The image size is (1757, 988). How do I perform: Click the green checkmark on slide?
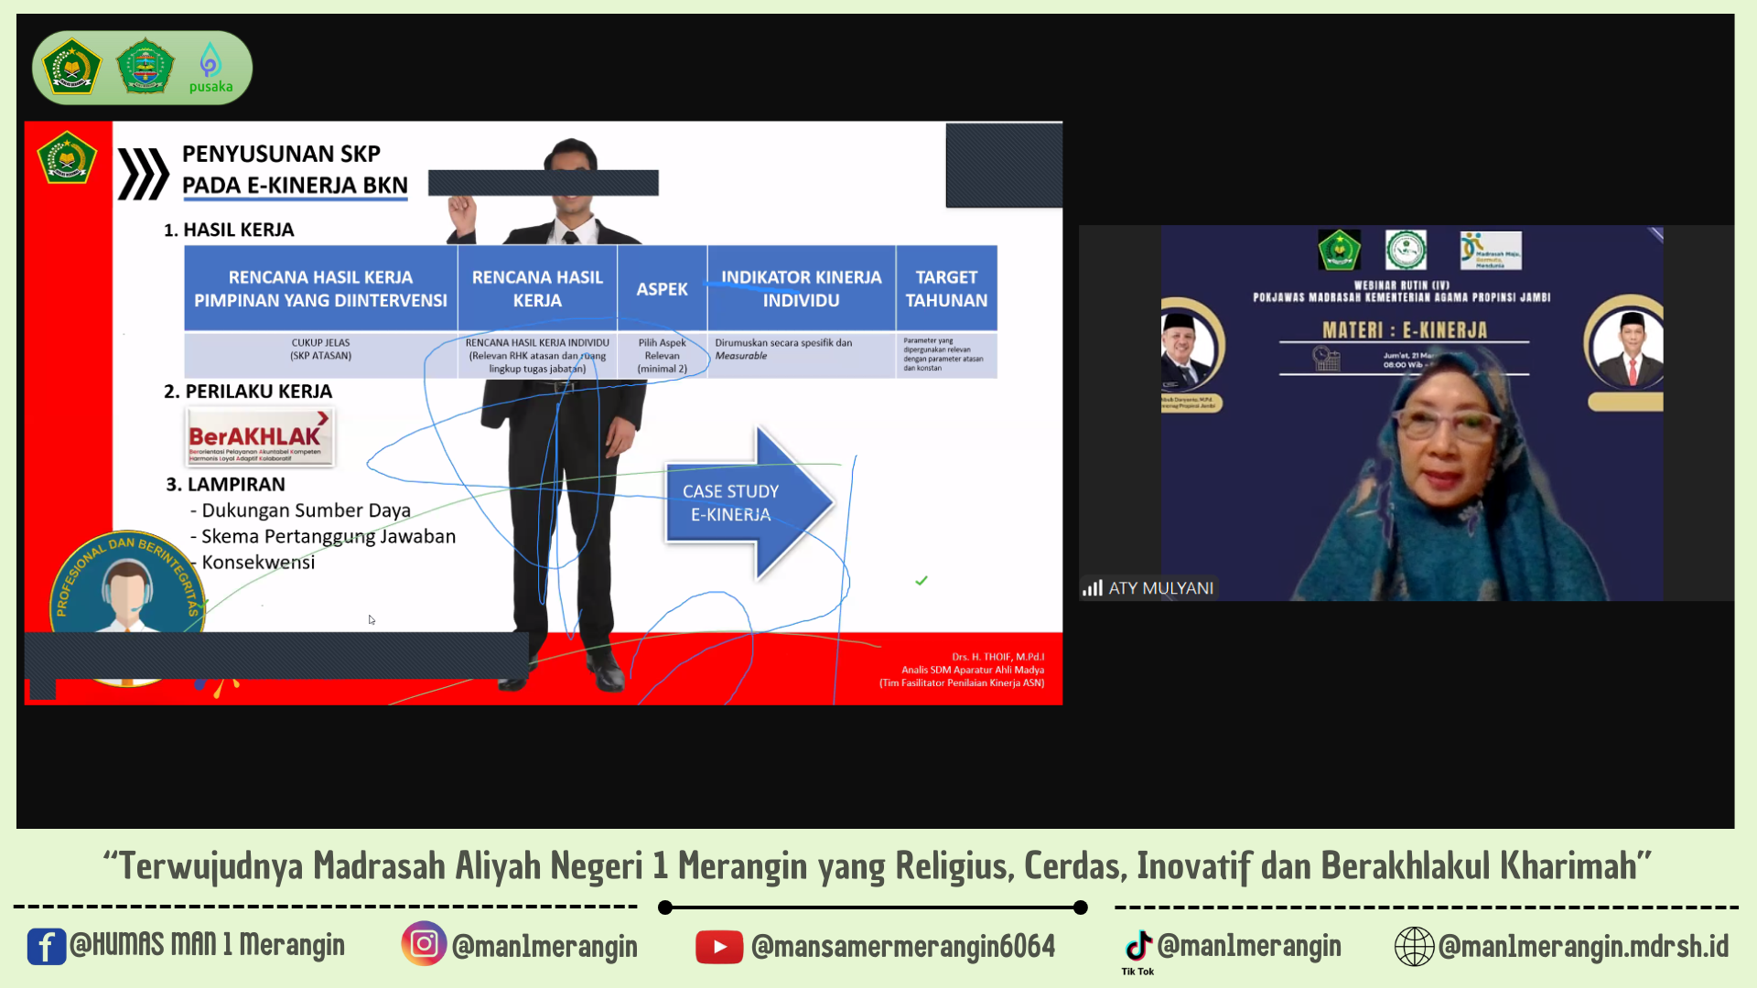(x=922, y=581)
